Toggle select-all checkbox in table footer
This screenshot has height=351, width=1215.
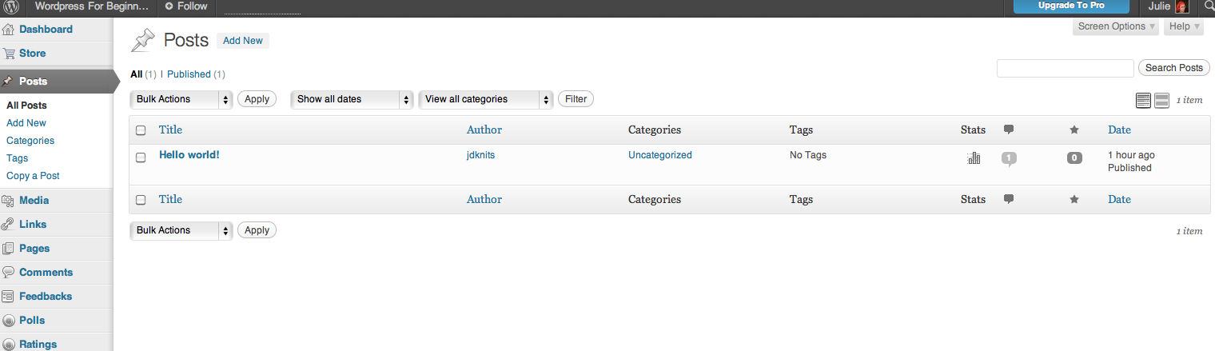[141, 200]
